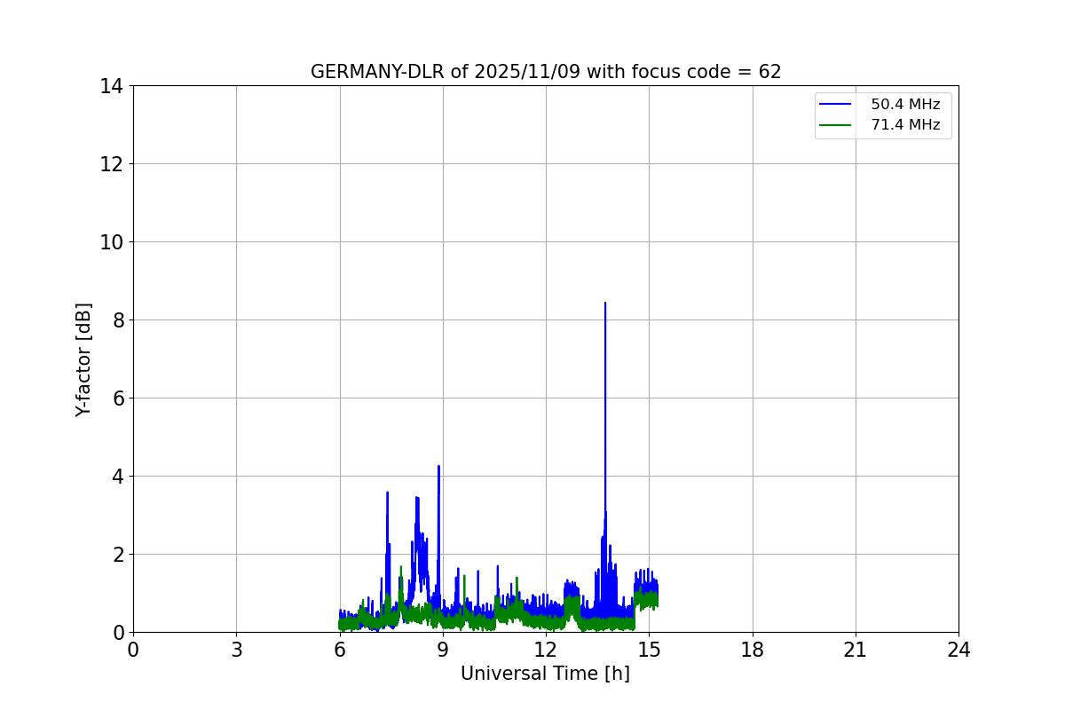Select the 71.4 MHz legend label
The height and width of the screenshot is (710, 1065).
coord(905,125)
